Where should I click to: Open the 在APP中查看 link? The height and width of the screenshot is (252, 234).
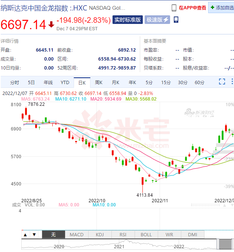click(x=193, y=8)
